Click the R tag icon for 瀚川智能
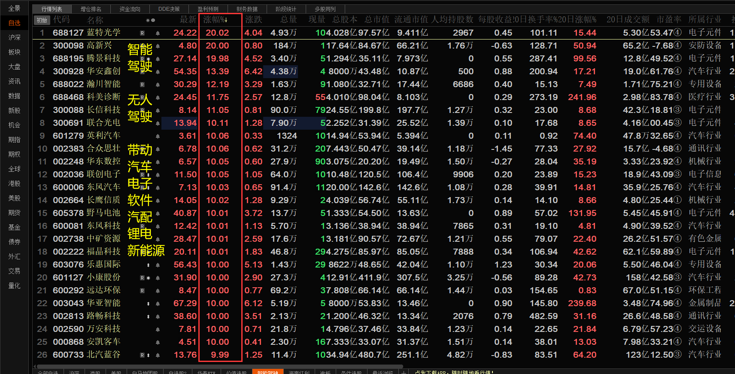The width and height of the screenshot is (735, 374). [x=142, y=85]
